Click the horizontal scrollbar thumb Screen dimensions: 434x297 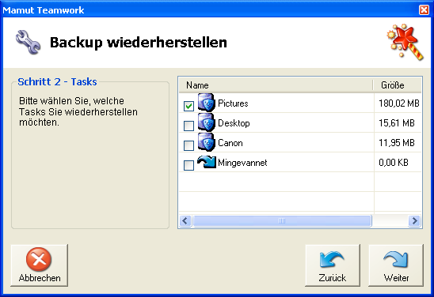click(282, 221)
